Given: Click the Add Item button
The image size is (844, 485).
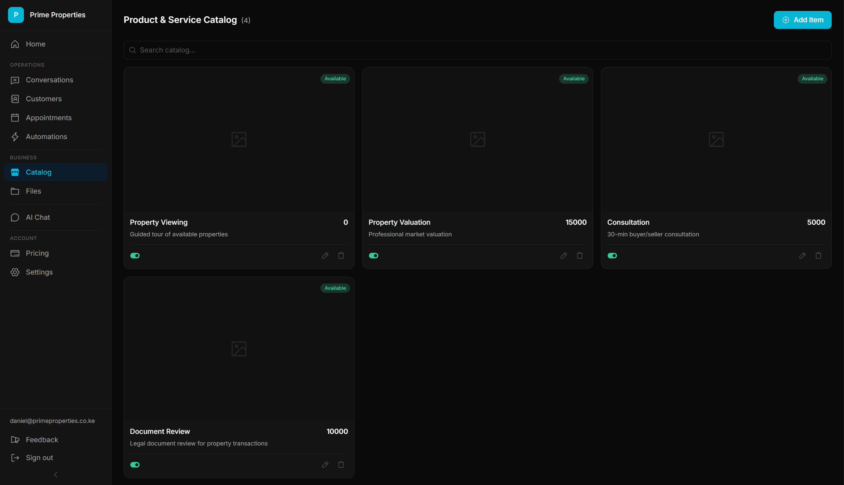Looking at the screenshot, I should coord(802,20).
